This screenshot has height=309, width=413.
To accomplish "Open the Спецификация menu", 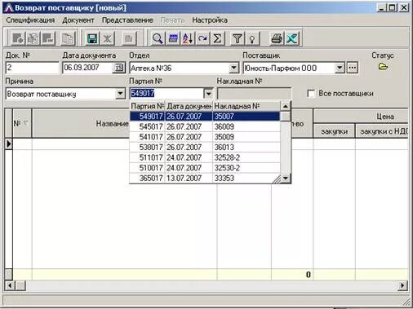I will tap(30, 20).
